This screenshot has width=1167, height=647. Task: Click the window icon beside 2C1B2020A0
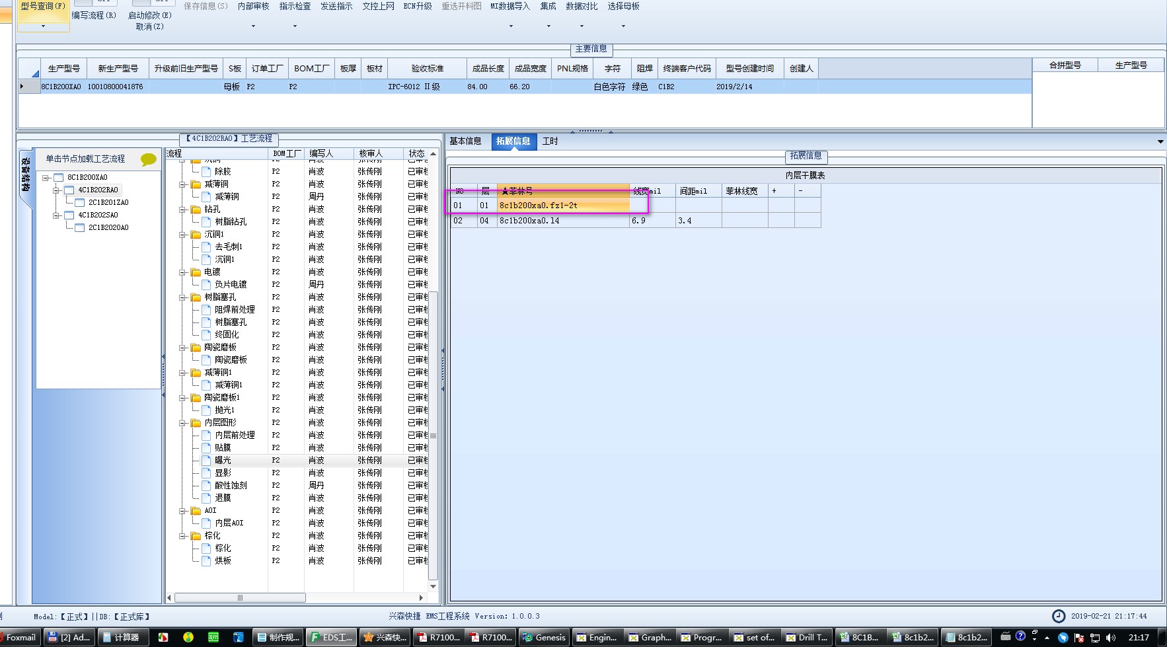point(79,227)
